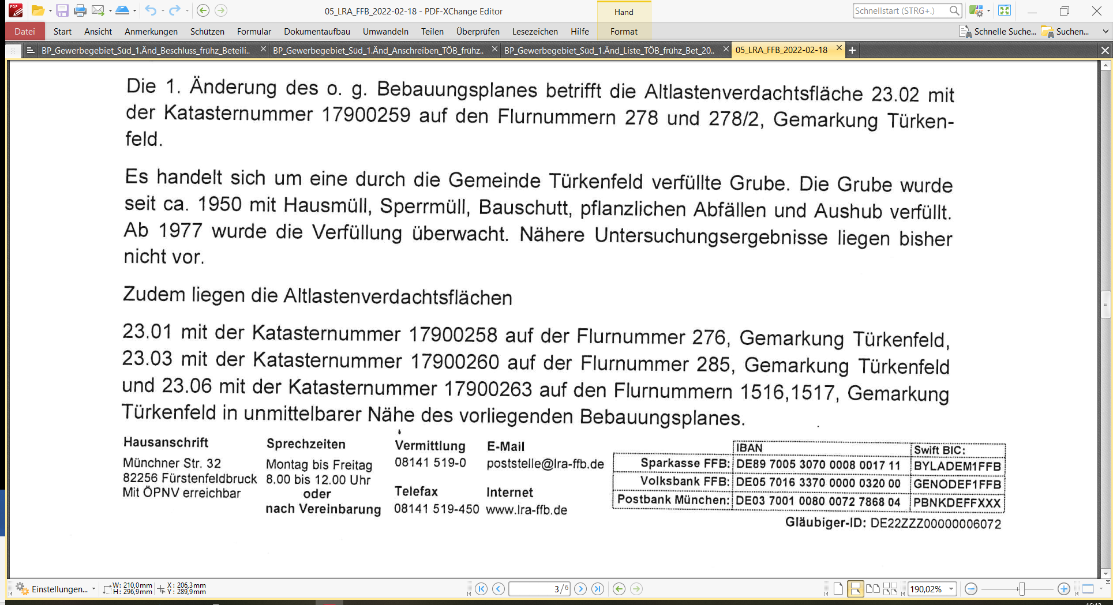Switch to full screen mode
This screenshot has height=605, width=1113.
[1005, 10]
